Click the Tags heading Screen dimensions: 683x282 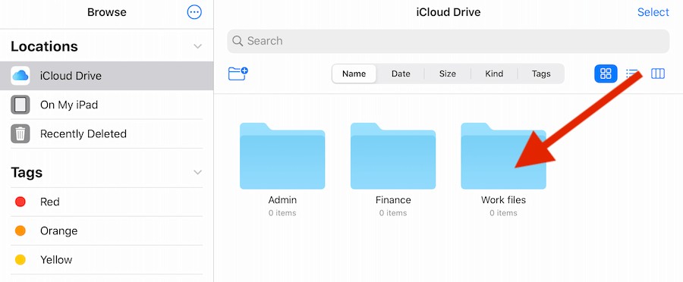(x=27, y=173)
